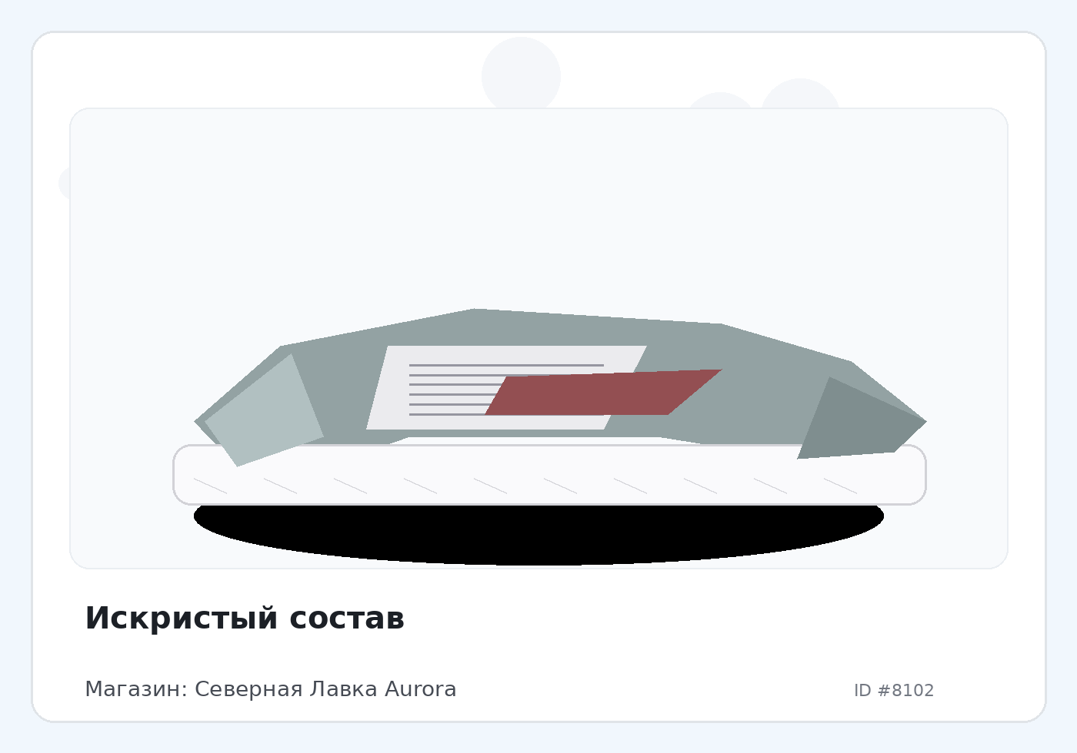Click the grey package body top area
This screenshot has width=1077, height=753.
click(x=538, y=329)
